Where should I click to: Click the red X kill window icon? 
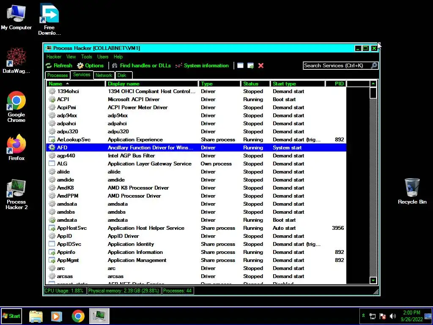click(x=260, y=66)
